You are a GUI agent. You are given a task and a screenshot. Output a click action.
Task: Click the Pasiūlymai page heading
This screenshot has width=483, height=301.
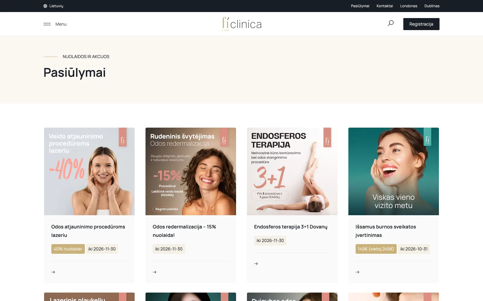(75, 73)
